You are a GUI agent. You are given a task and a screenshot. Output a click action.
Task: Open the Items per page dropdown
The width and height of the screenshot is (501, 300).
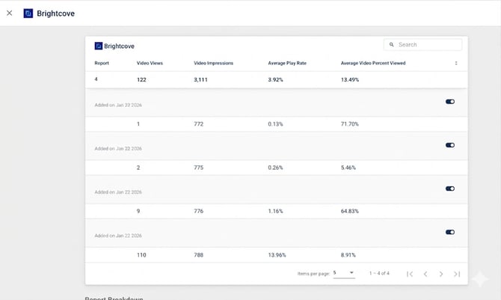pyautogui.click(x=344, y=273)
